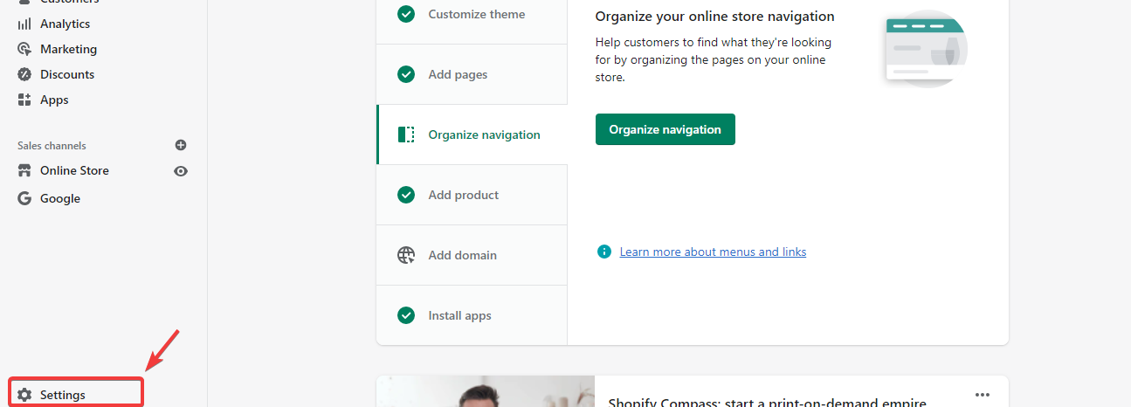1131x407 pixels.
Task: Open Marketing in the sidebar
Action: click(68, 49)
